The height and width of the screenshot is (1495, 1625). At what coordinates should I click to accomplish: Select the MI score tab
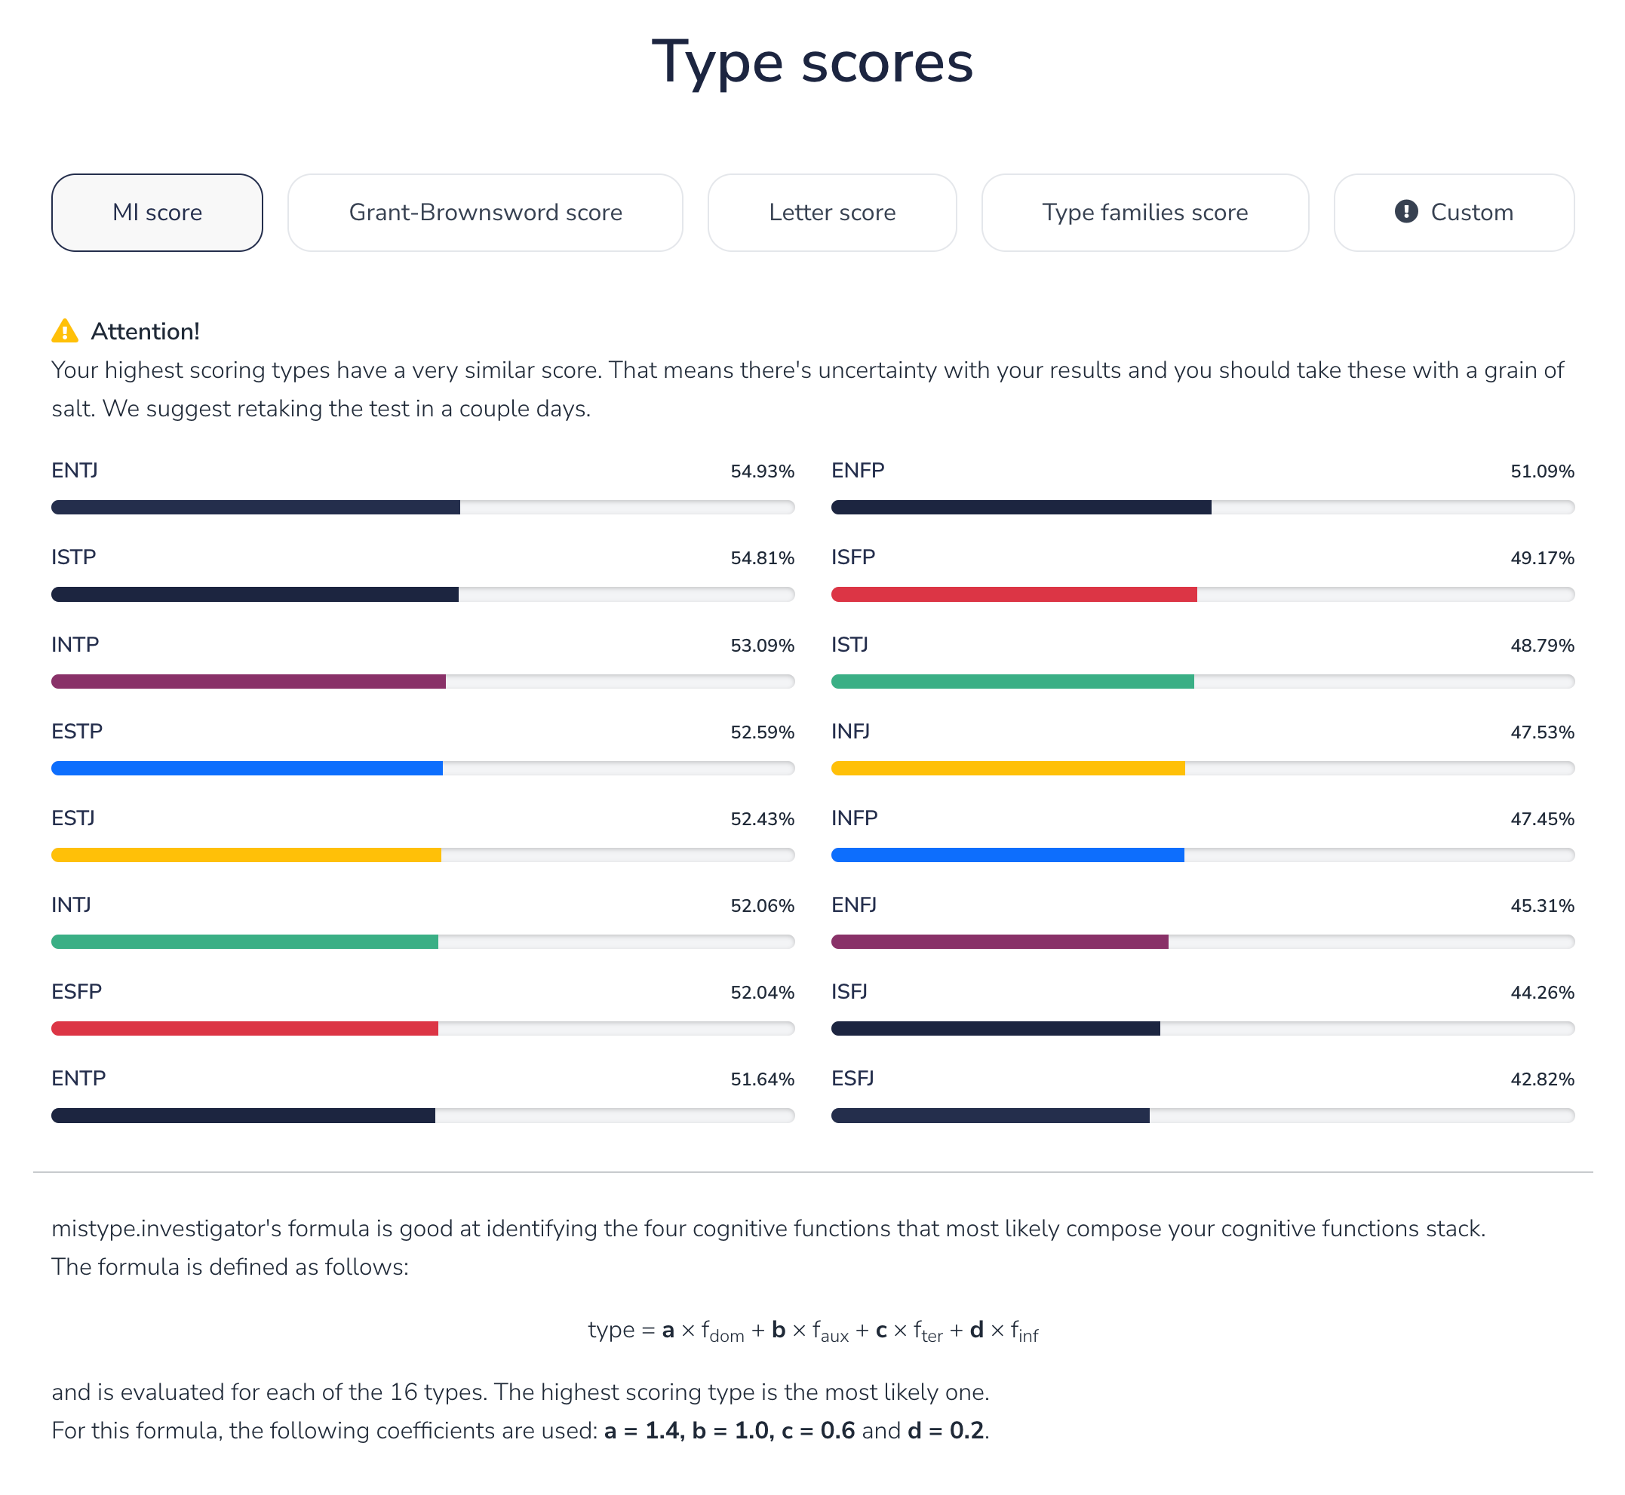click(x=157, y=212)
